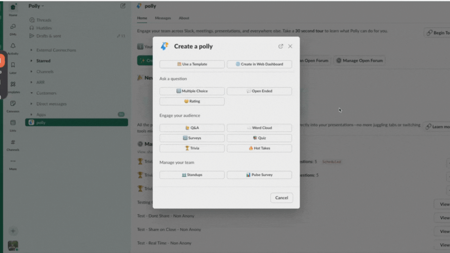Image resolution: width=450 pixels, height=253 pixels.
Task: Open Home in Slack sidebar
Action: click(13, 10)
